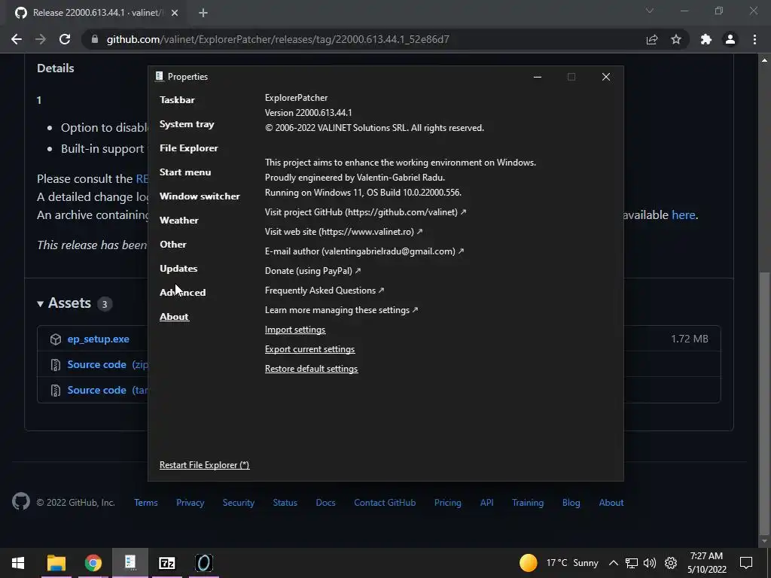Open Training footer link
The height and width of the screenshot is (578, 771).
coord(528,503)
